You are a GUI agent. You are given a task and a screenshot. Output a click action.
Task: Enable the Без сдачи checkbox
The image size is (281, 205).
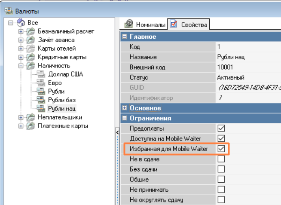221,169
